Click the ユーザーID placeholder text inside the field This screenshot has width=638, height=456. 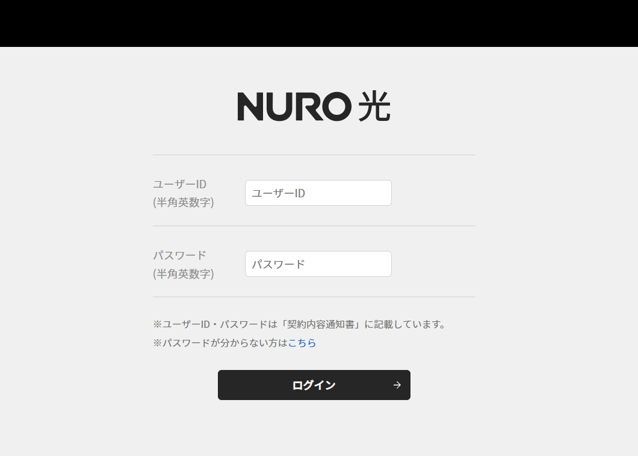pos(278,193)
